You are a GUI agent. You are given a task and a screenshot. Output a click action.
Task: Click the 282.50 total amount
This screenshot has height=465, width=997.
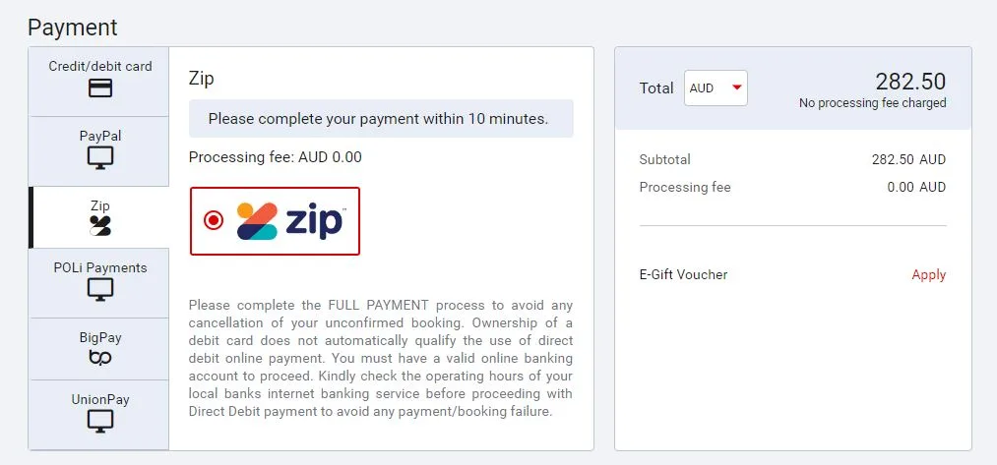pos(909,82)
